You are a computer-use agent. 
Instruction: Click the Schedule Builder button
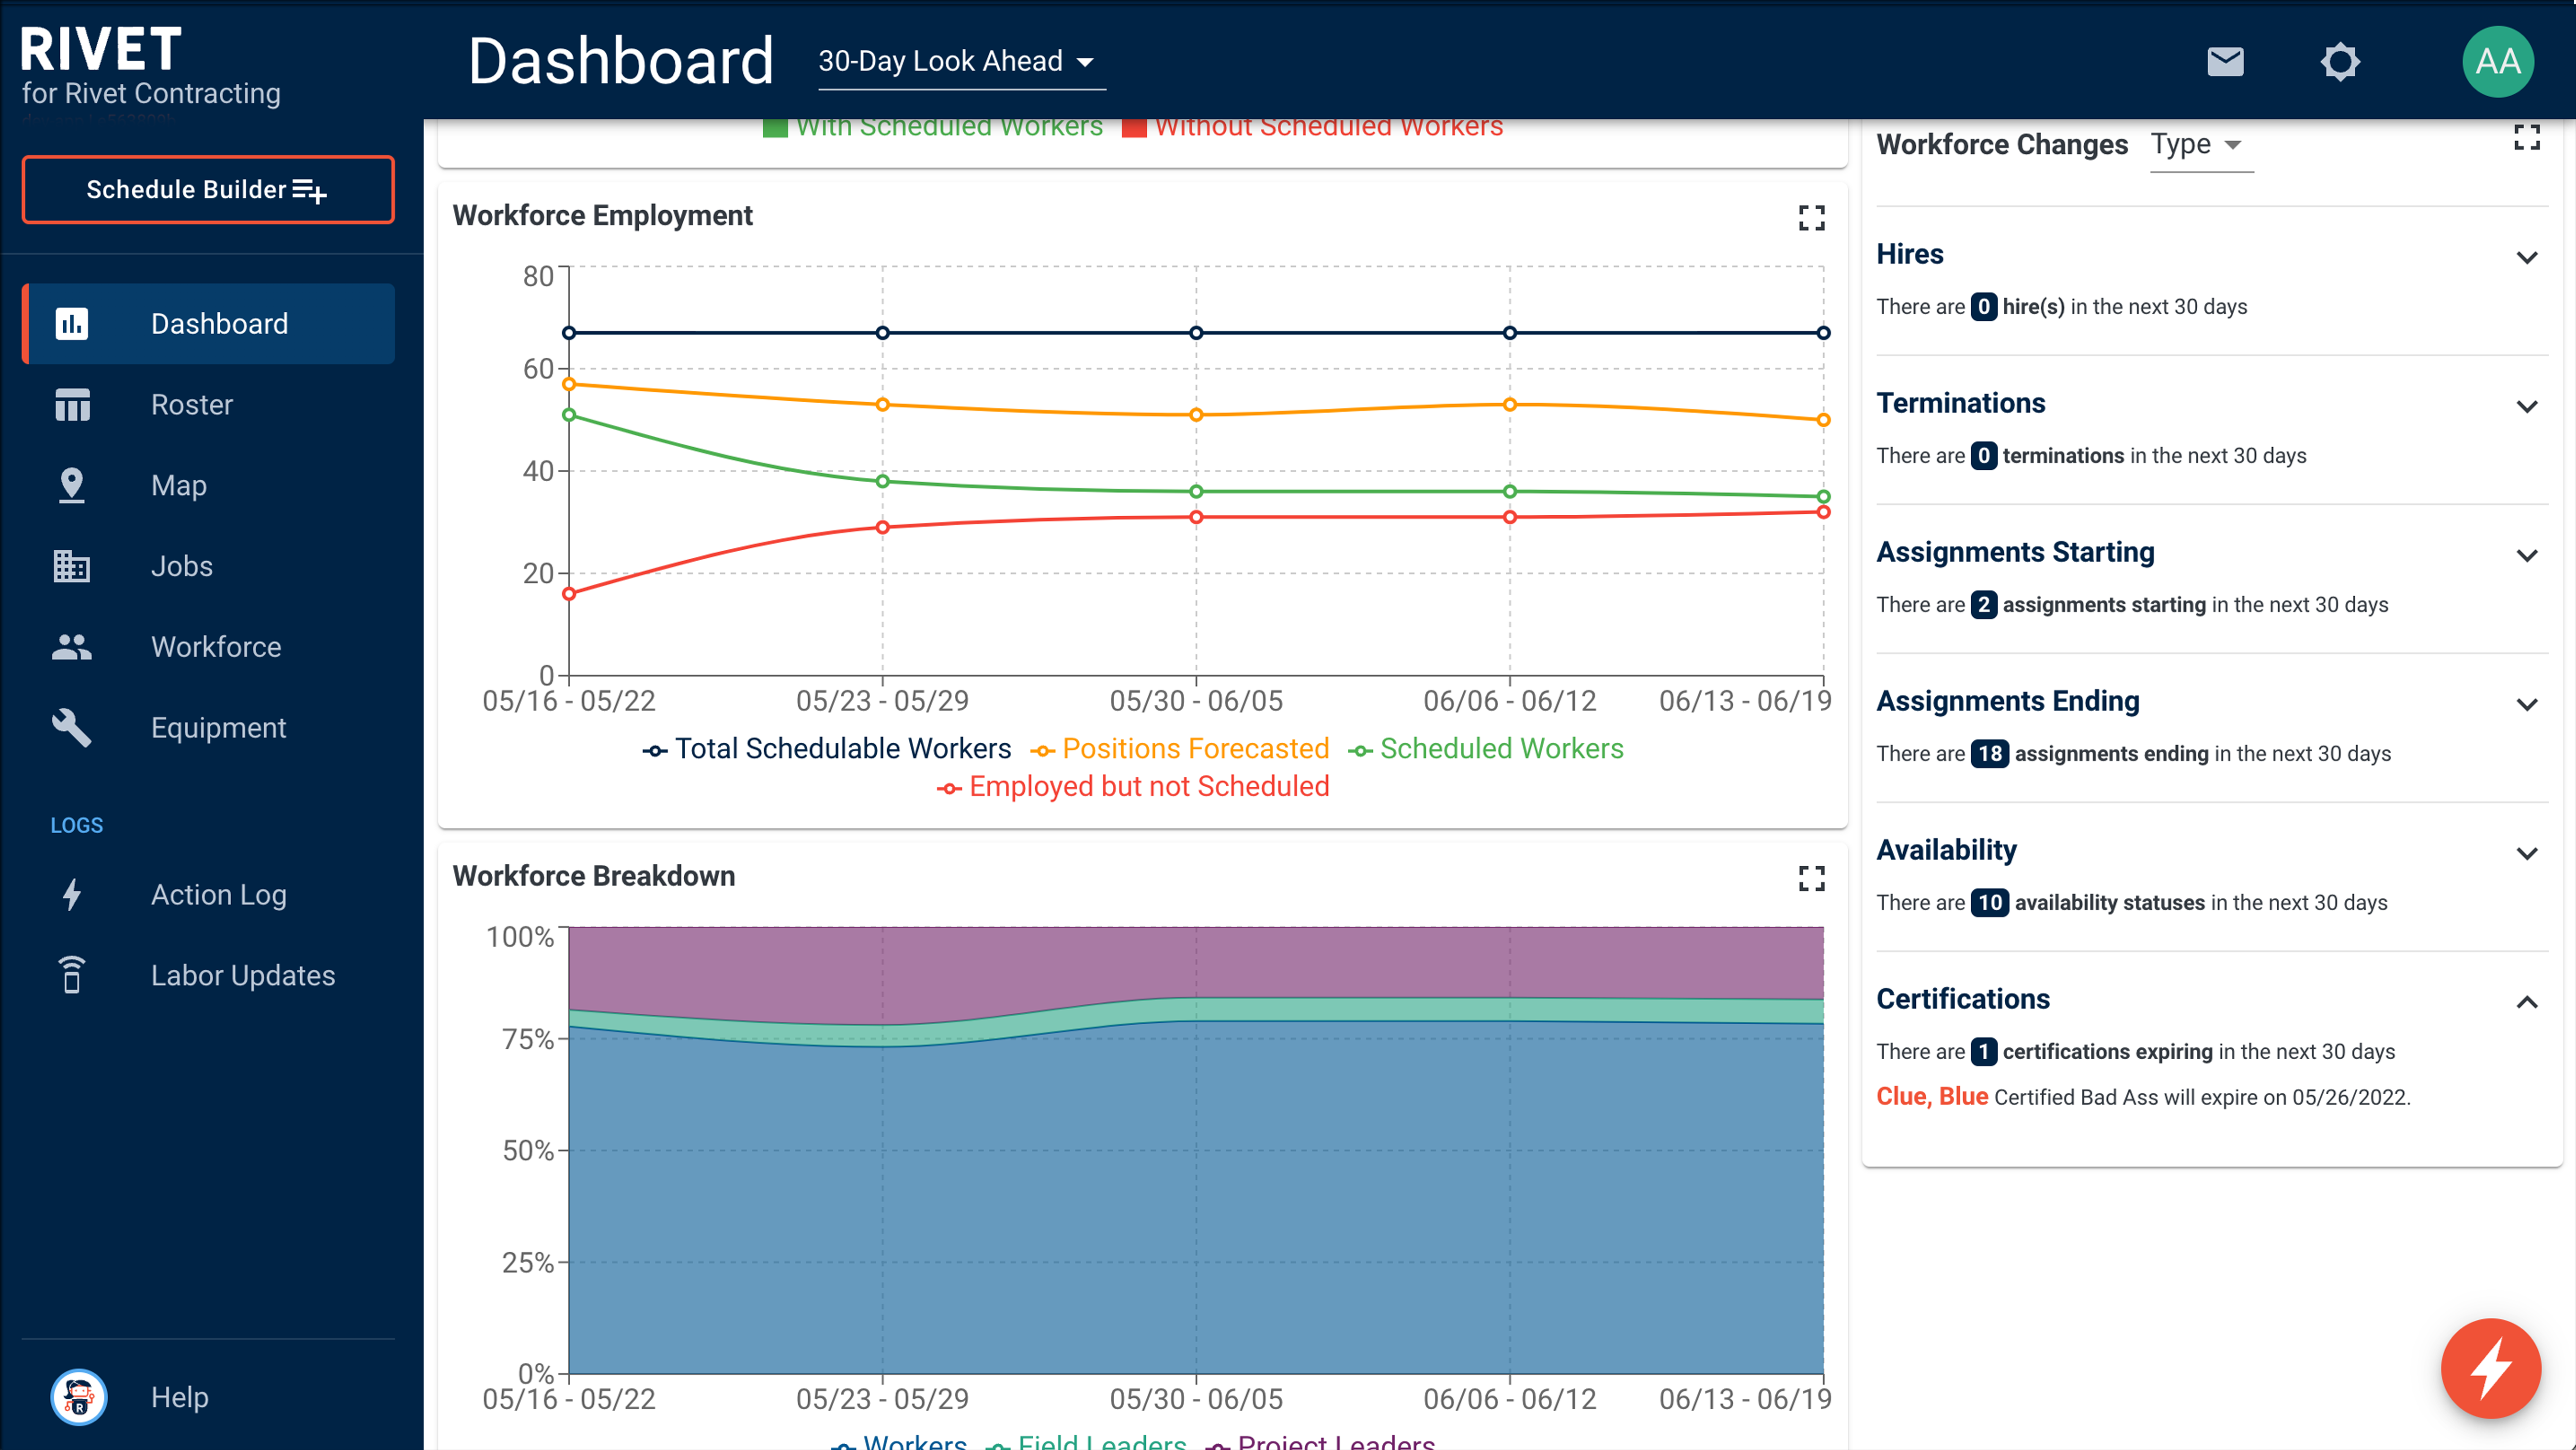pos(208,190)
